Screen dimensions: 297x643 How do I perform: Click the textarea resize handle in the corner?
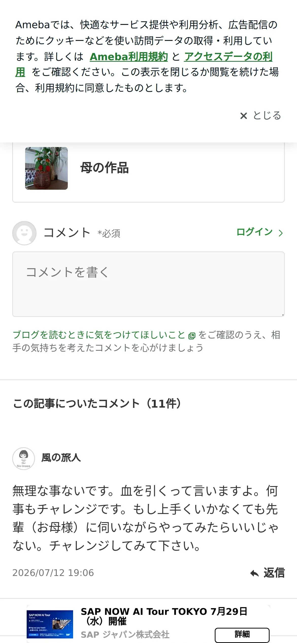click(283, 315)
